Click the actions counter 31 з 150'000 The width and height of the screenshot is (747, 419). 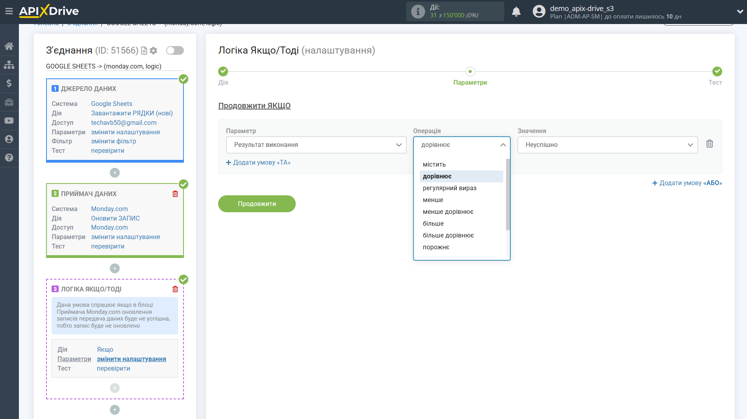coord(454,15)
